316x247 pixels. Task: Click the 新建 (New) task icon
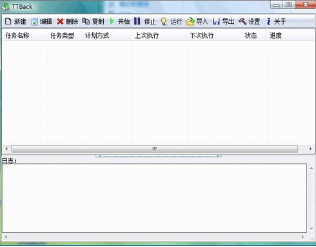(8, 21)
